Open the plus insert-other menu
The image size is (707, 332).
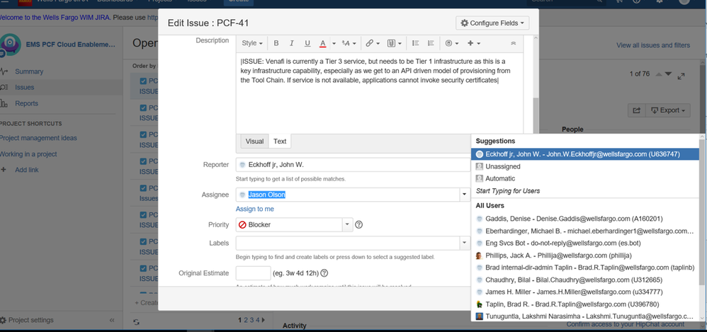[x=473, y=43]
